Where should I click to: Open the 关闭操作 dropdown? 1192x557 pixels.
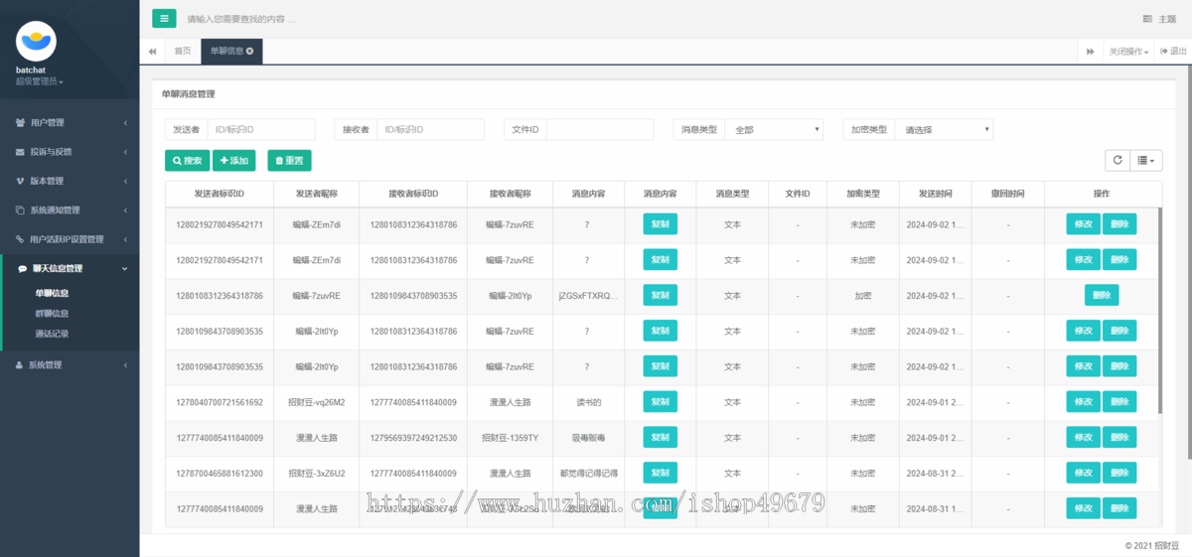point(1128,51)
